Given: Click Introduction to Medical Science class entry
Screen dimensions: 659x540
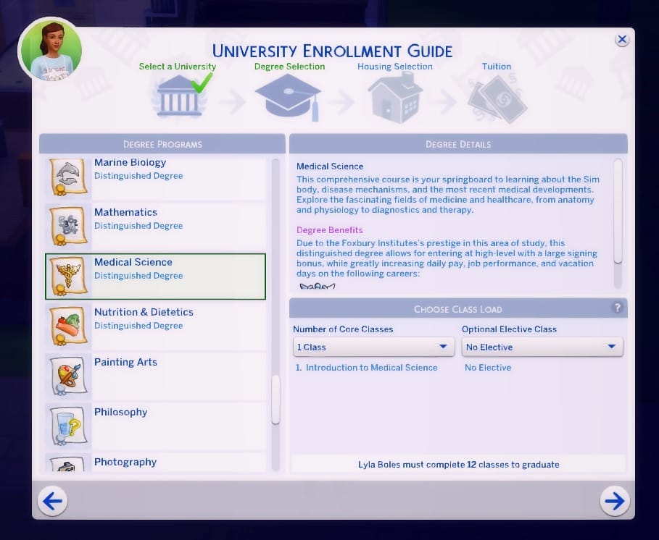Looking at the screenshot, I should point(367,368).
